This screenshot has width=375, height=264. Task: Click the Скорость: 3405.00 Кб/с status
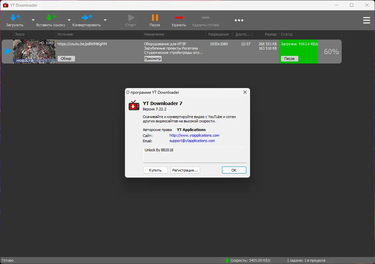250,260
